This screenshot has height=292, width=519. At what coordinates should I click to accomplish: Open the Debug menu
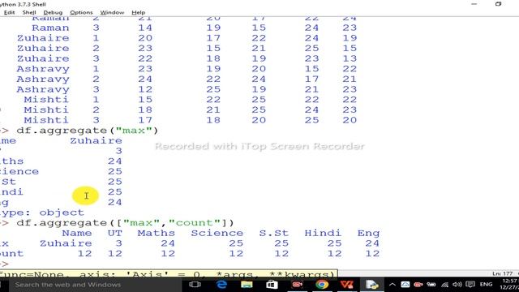[53, 12]
